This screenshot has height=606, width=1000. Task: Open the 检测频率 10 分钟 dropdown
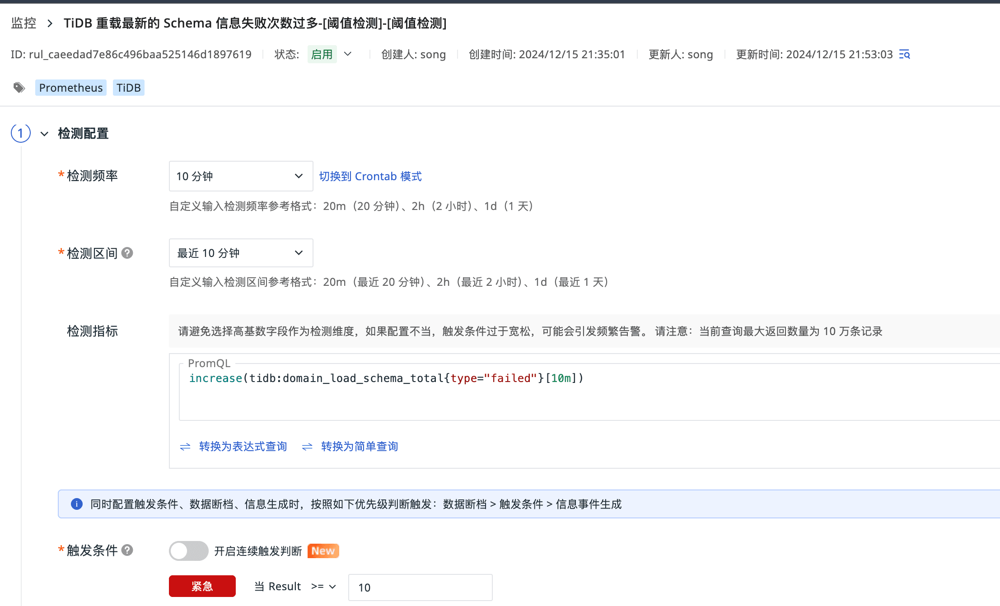point(241,176)
